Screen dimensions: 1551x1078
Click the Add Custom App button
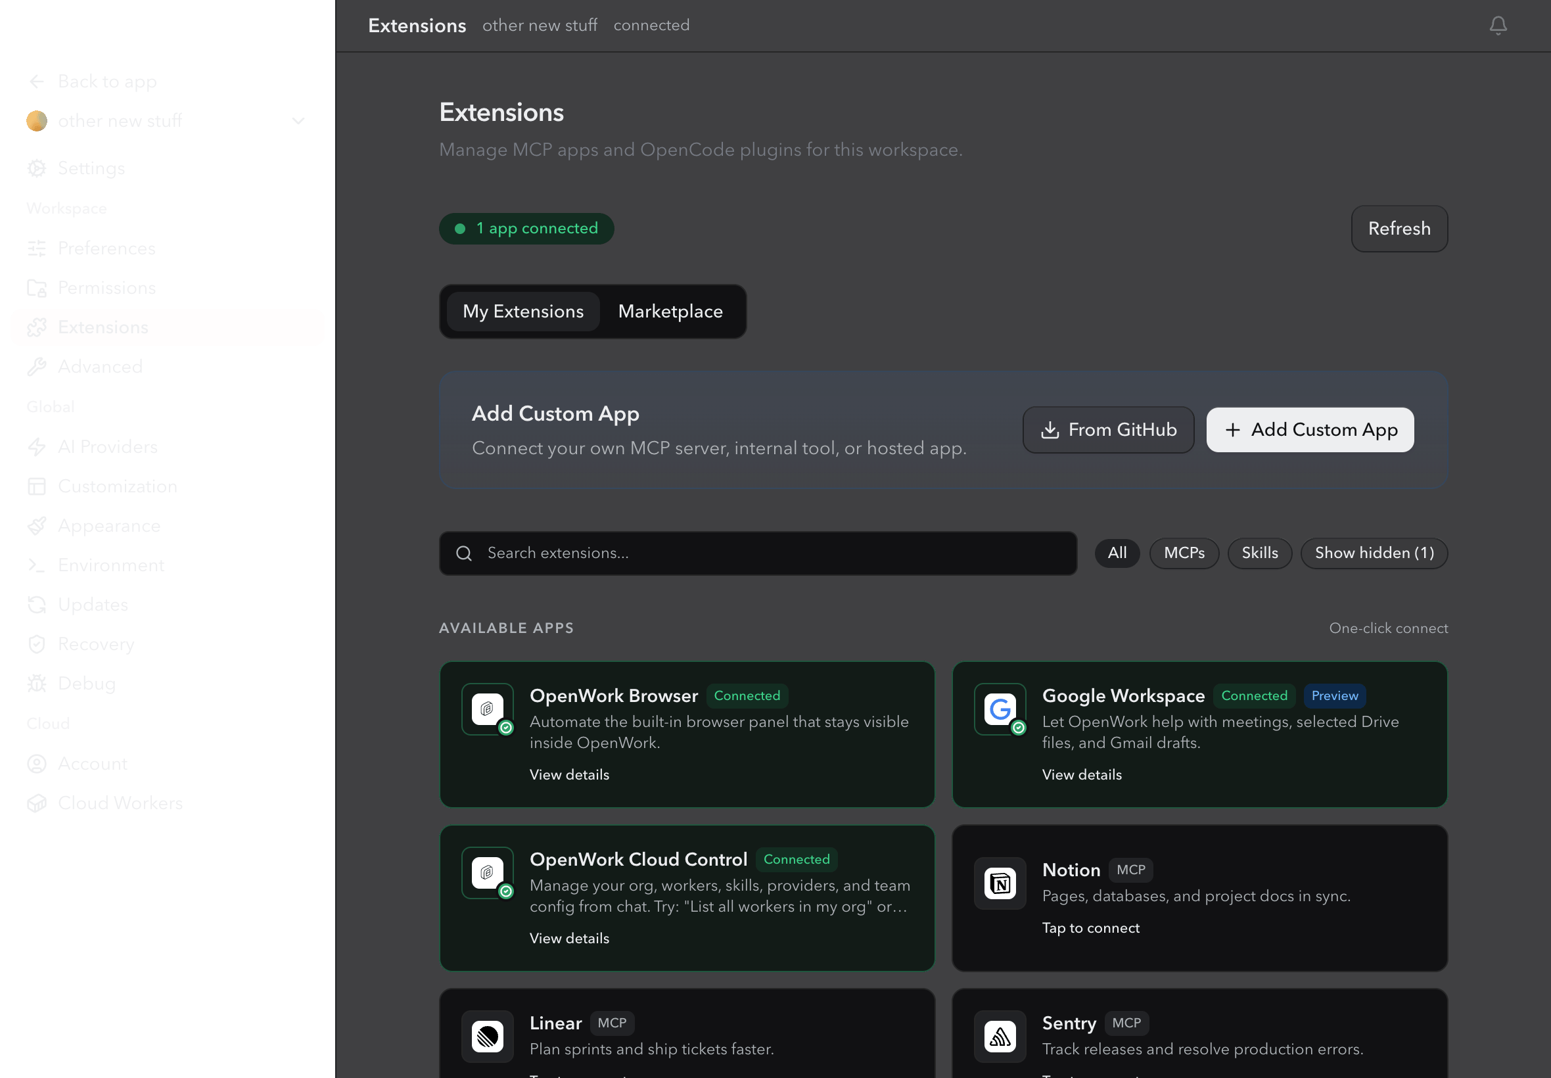coord(1310,430)
